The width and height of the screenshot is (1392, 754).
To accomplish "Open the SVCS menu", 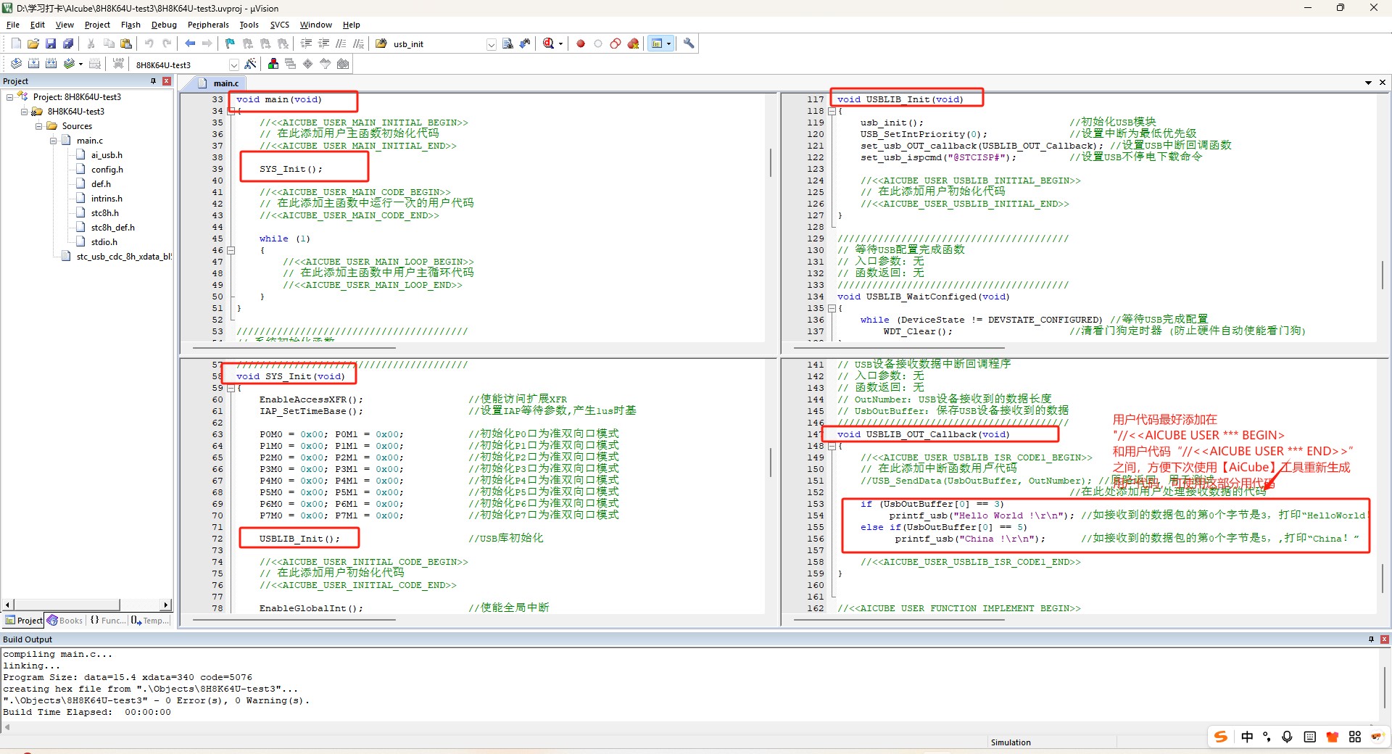I will (279, 25).
